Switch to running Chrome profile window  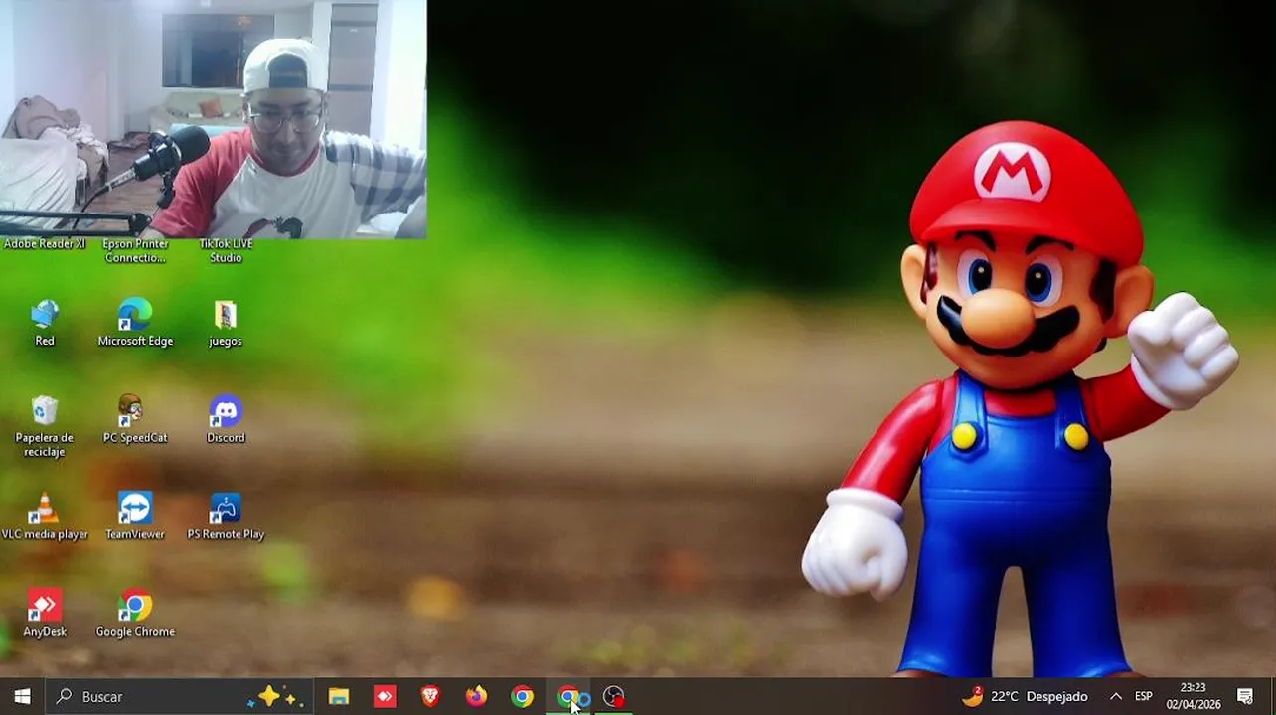pos(568,696)
